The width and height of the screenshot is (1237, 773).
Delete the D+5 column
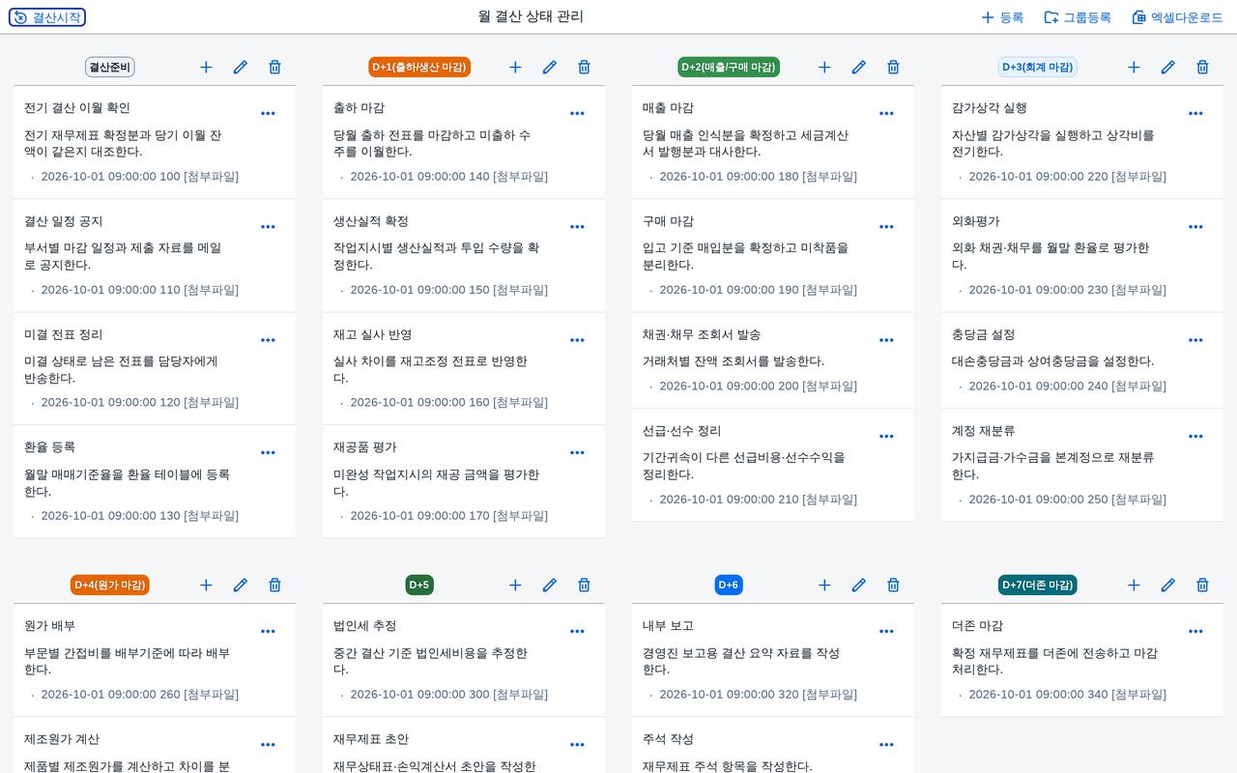tap(584, 585)
